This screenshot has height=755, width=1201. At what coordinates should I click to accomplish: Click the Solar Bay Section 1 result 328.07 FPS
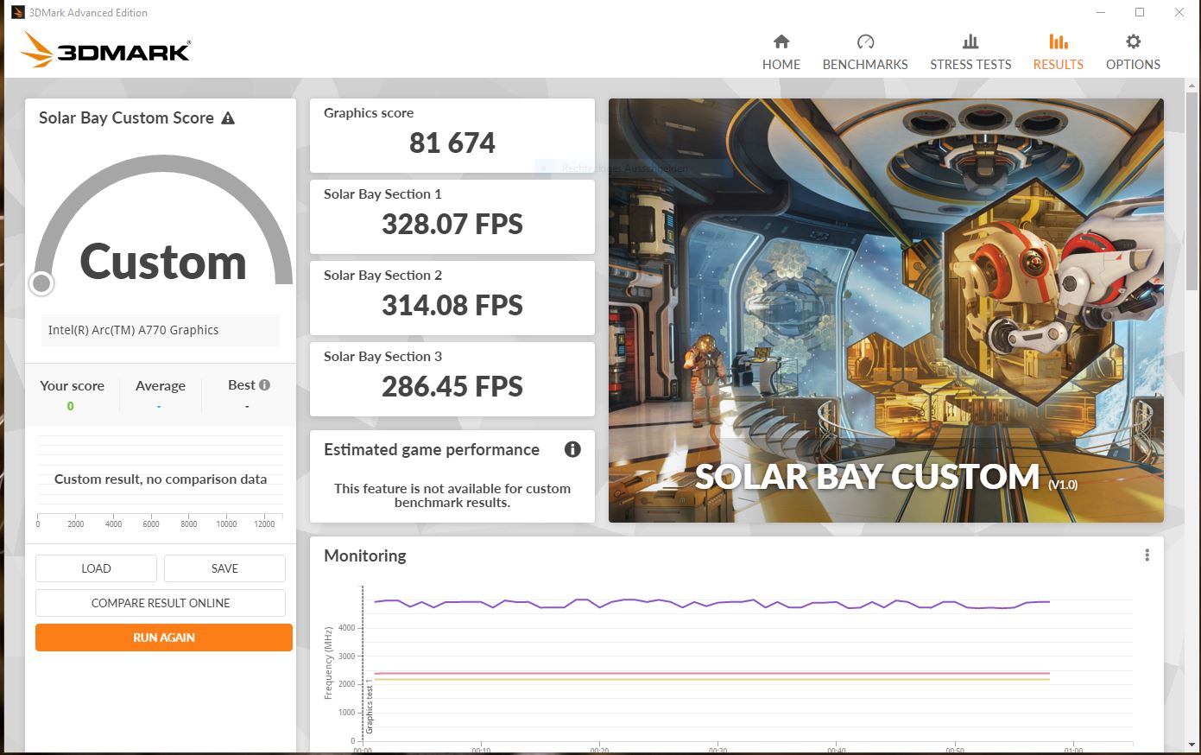(x=452, y=224)
